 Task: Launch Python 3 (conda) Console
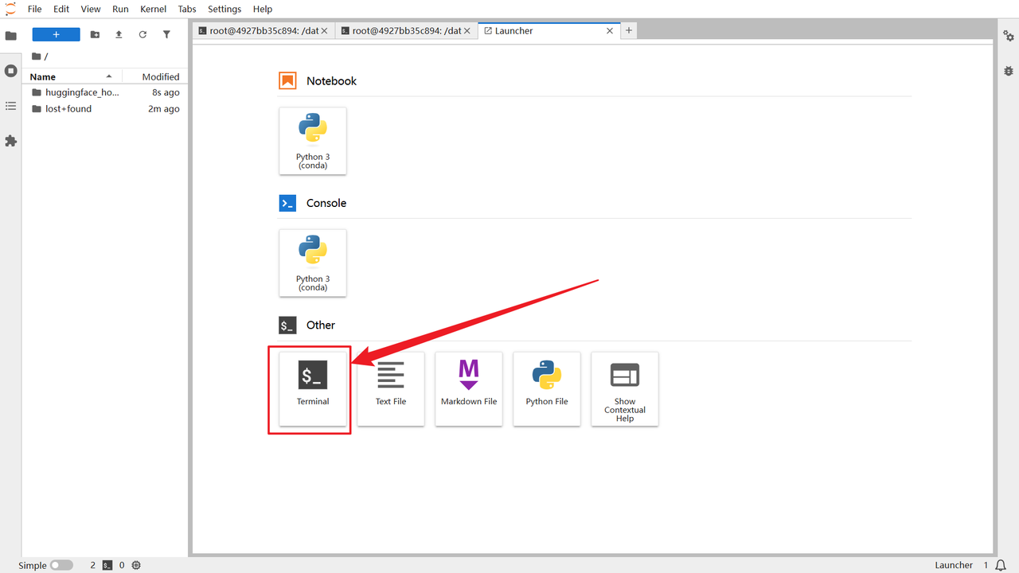tap(313, 263)
